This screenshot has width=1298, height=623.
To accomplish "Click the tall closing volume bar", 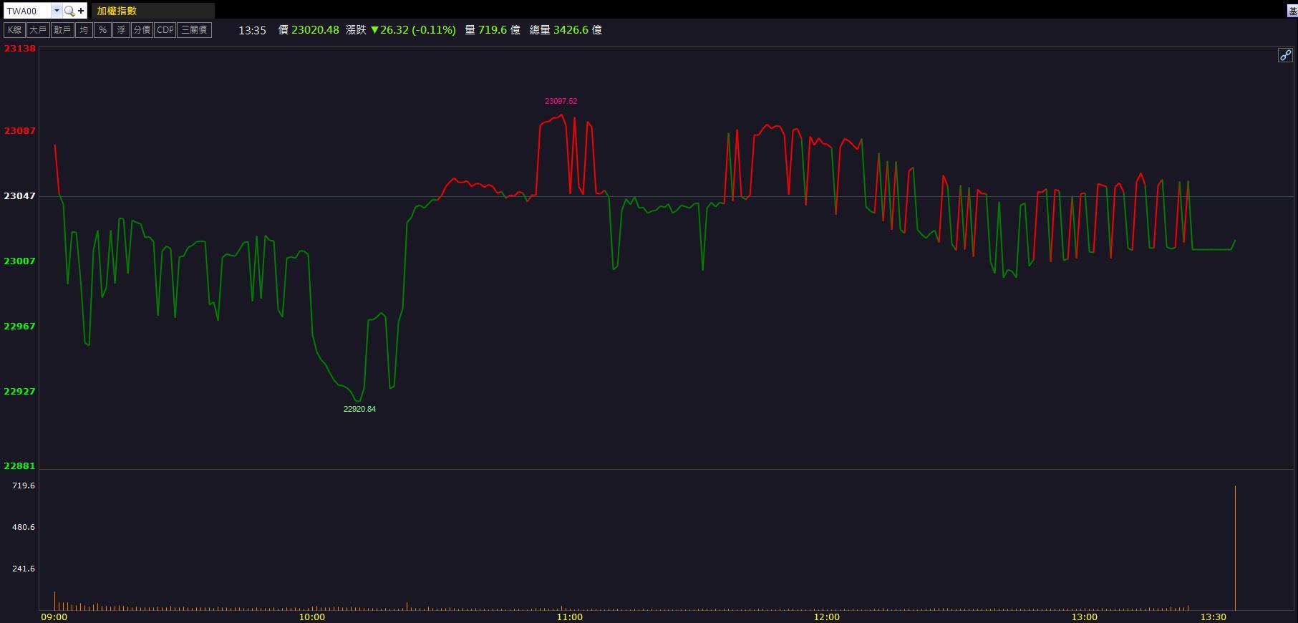I will [x=1235, y=548].
